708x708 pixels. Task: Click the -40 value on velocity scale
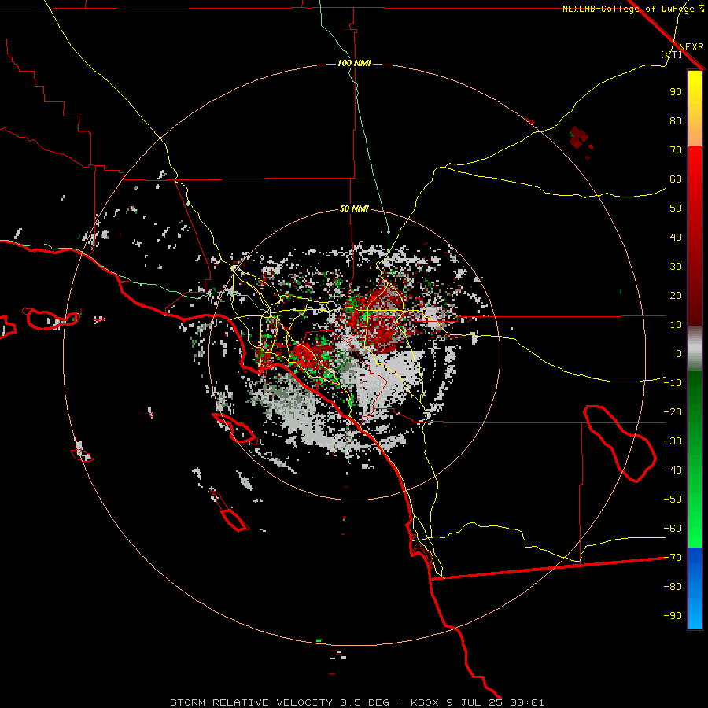673,470
